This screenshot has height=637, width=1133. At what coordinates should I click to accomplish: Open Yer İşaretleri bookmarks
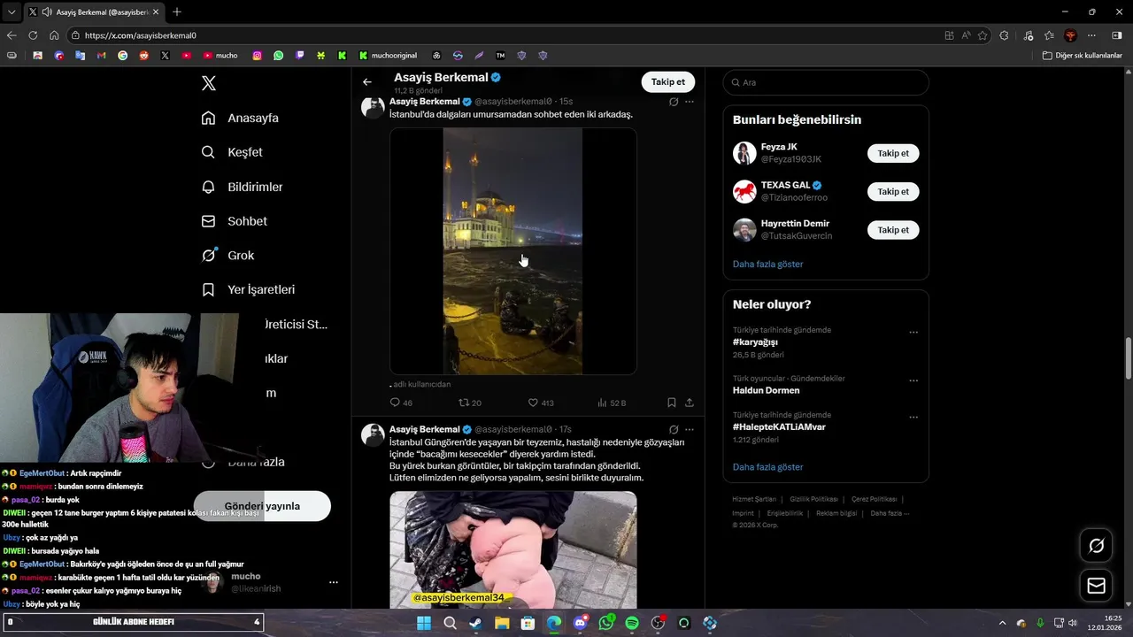tap(248, 289)
